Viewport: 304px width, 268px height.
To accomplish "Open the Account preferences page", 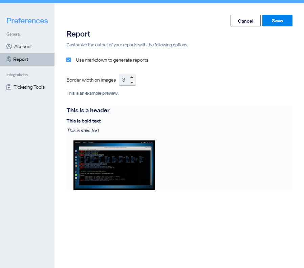I will pos(27,46).
